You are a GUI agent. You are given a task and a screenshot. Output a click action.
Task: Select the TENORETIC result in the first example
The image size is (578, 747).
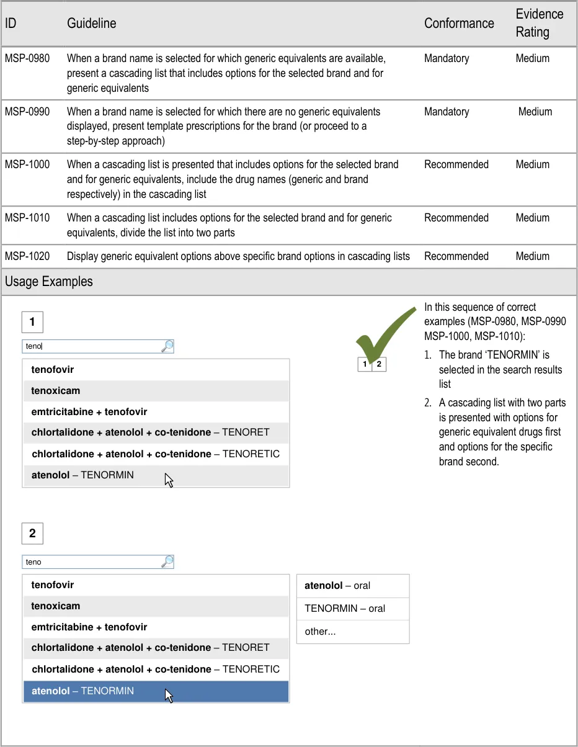click(156, 454)
